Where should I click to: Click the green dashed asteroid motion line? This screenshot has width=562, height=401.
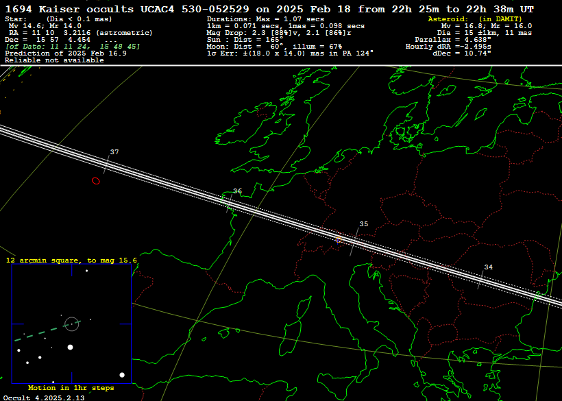pos(48,331)
